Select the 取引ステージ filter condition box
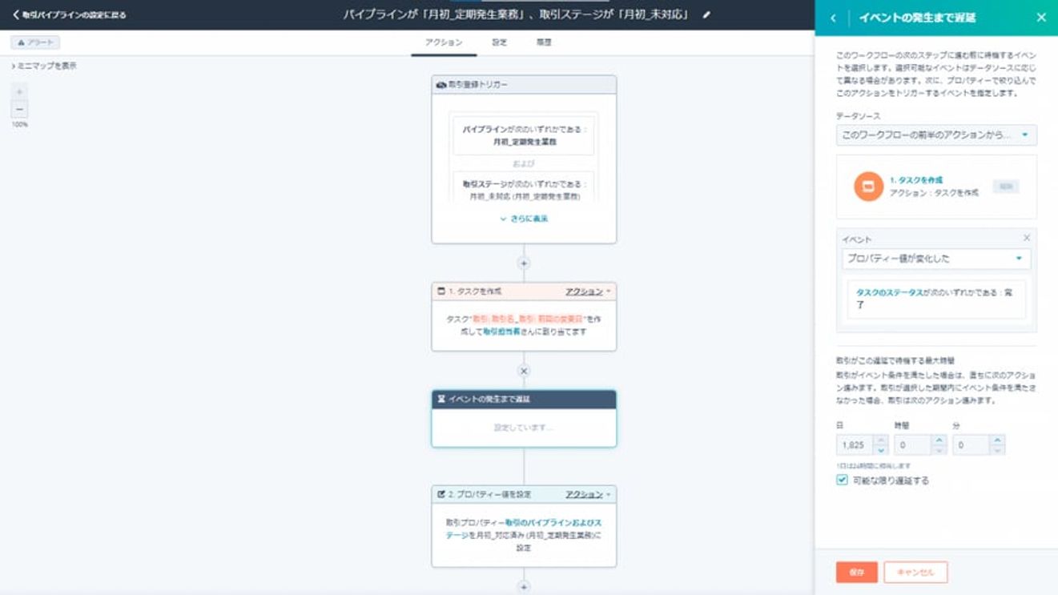1058x595 pixels. tap(524, 187)
